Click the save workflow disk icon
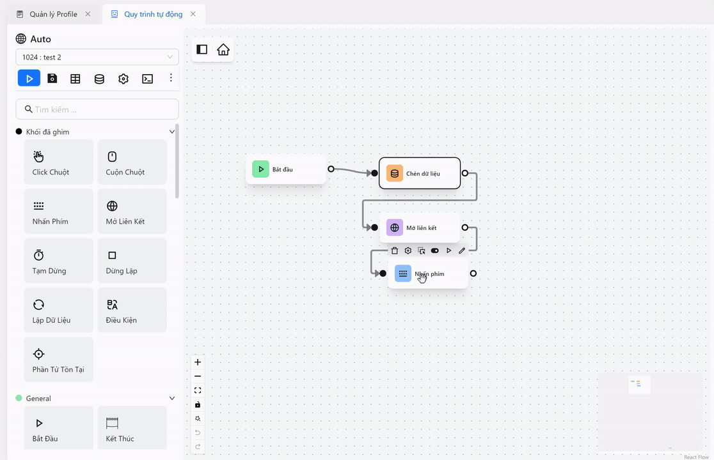Image resolution: width=714 pixels, height=460 pixels. pos(52,79)
